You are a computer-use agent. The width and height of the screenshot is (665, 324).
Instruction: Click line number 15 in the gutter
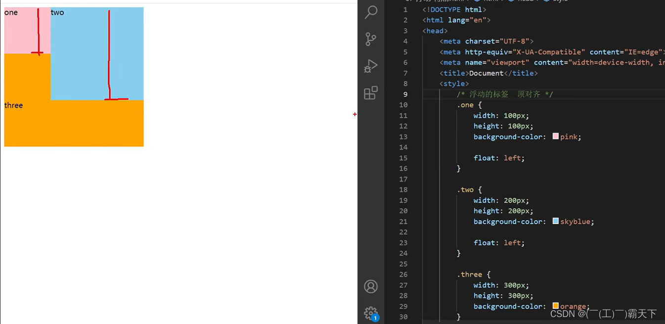pyautogui.click(x=403, y=158)
